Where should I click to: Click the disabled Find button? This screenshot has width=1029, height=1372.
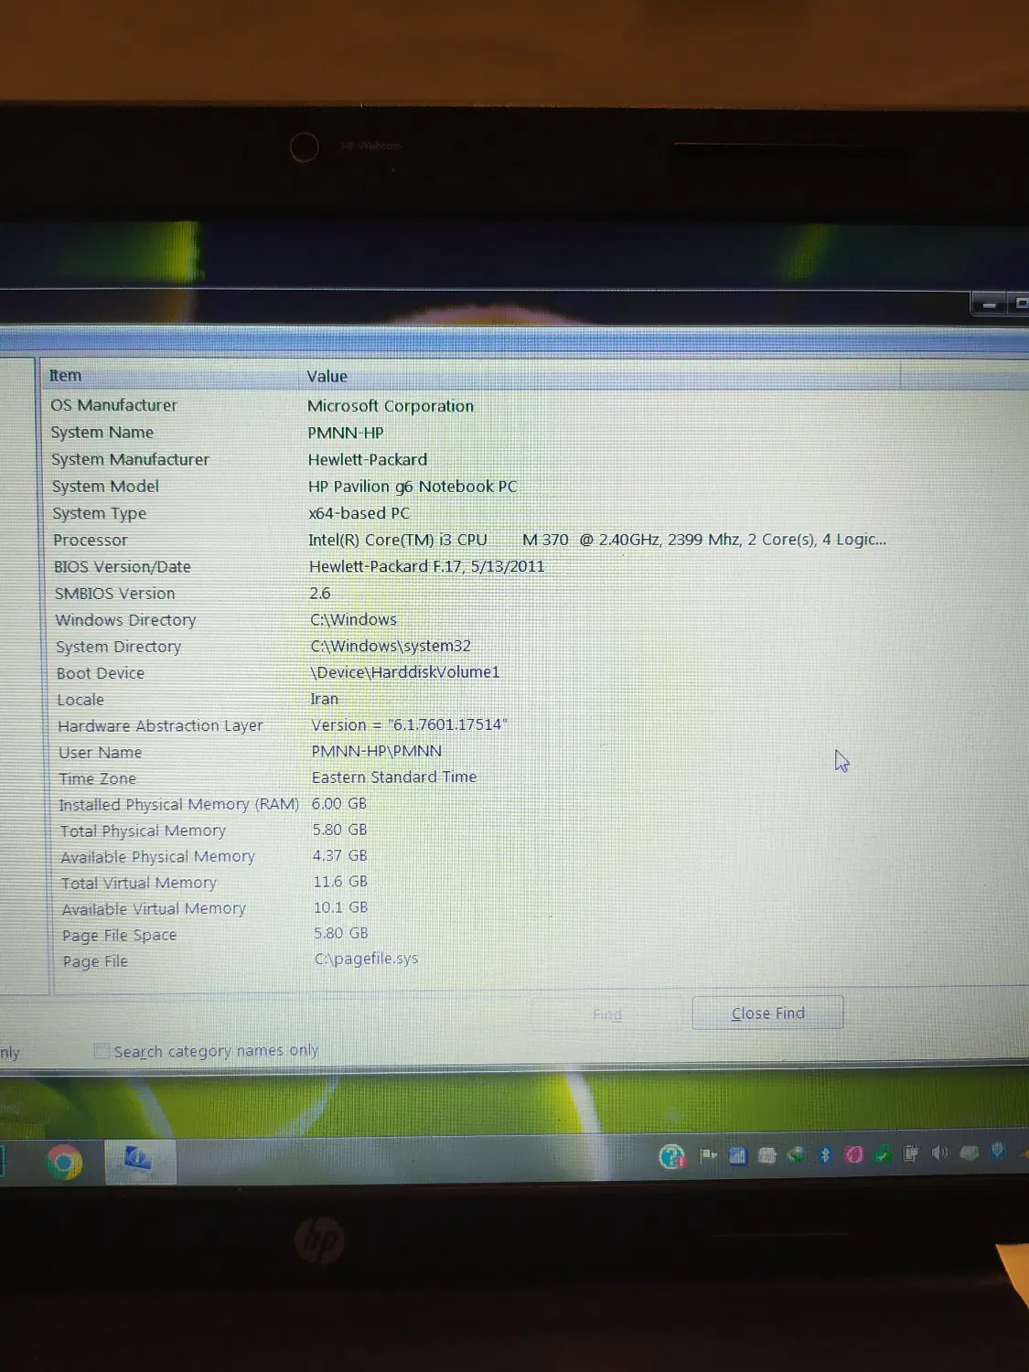tap(606, 1014)
